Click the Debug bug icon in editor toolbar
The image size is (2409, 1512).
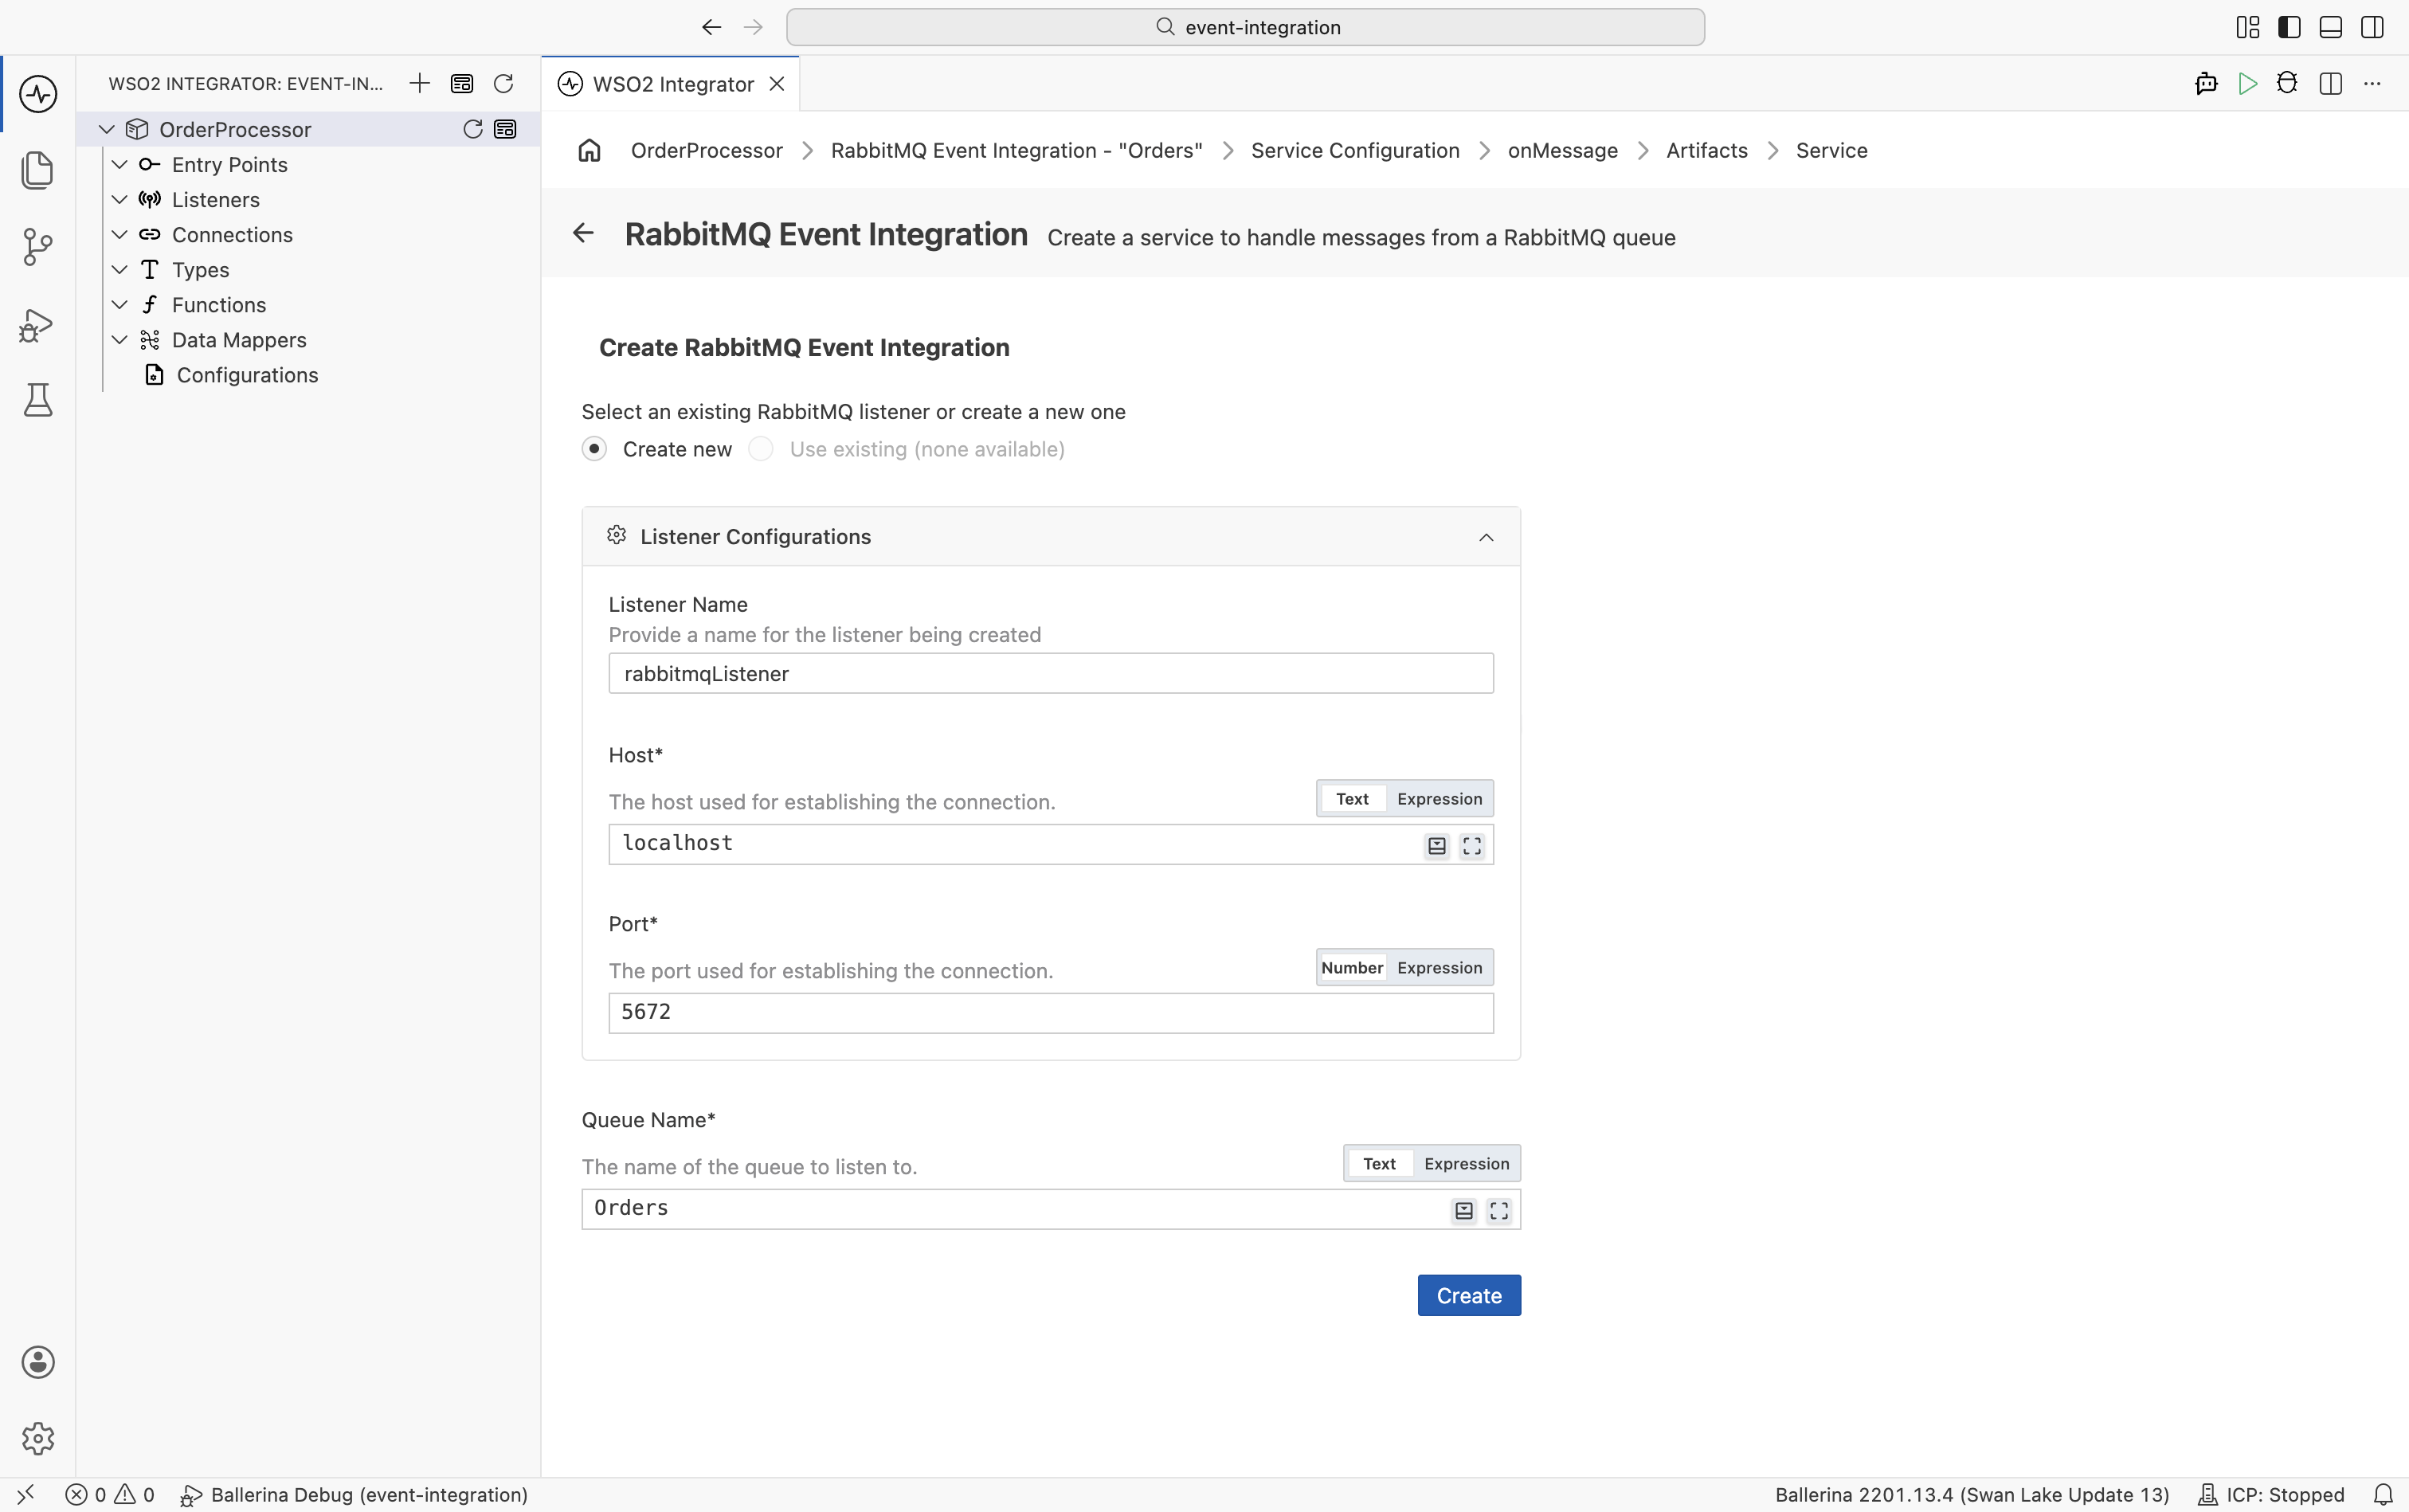[2287, 84]
